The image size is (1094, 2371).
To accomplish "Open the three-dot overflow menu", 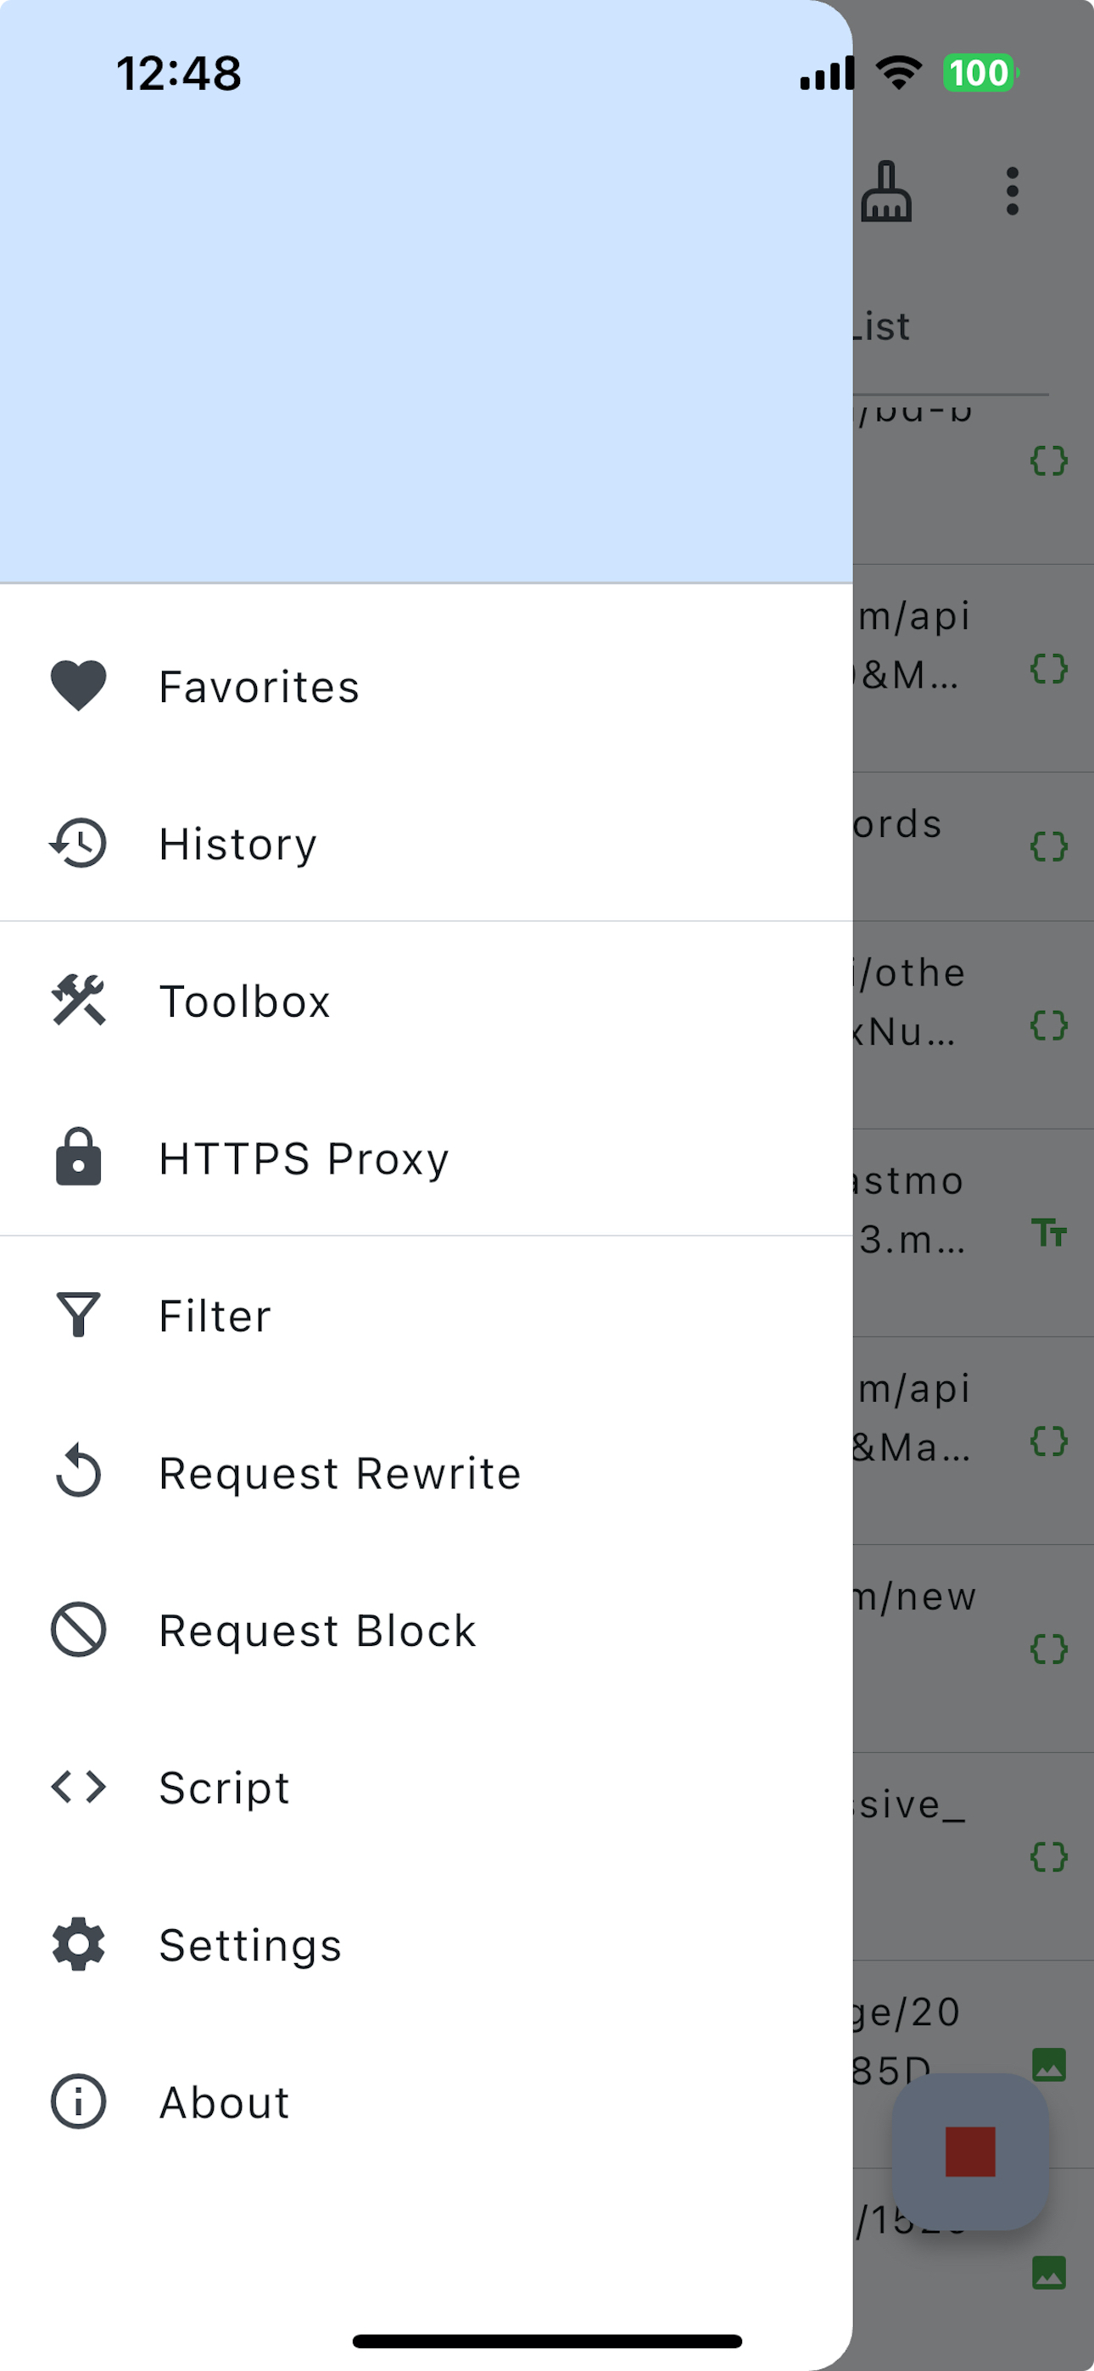I will click(1012, 192).
